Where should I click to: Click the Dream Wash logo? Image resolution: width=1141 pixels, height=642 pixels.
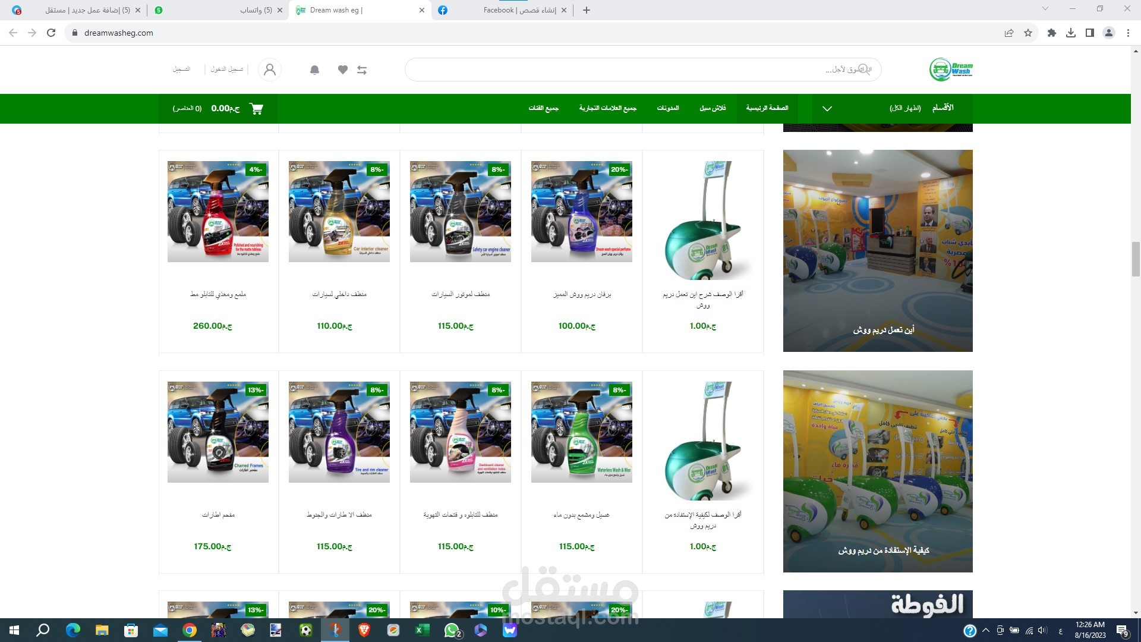click(x=951, y=70)
